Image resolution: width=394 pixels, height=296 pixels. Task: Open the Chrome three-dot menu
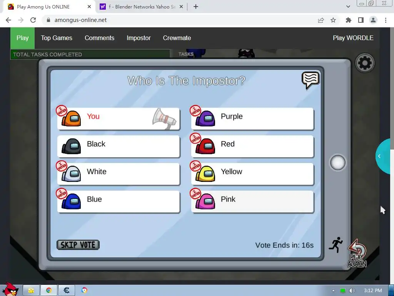point(386,20)
